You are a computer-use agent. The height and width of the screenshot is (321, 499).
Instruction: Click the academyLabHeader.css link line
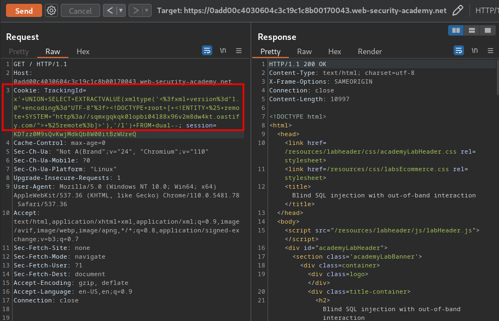click(380, 151)
